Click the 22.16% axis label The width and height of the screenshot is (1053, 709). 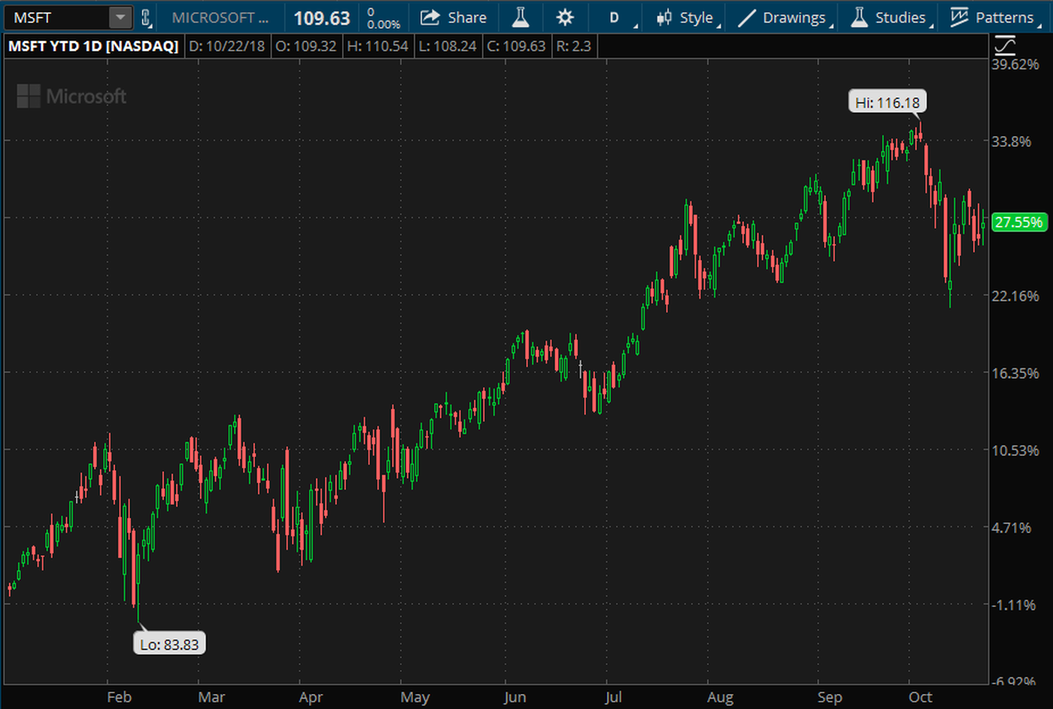[x=1015, y=295]
